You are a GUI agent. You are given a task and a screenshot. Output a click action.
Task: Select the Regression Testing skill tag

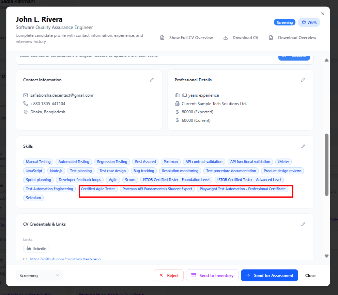pos(112,162)
